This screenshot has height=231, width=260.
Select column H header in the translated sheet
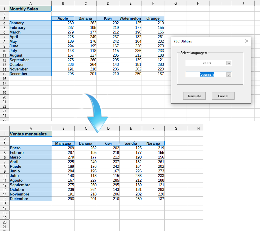point(198,128)
